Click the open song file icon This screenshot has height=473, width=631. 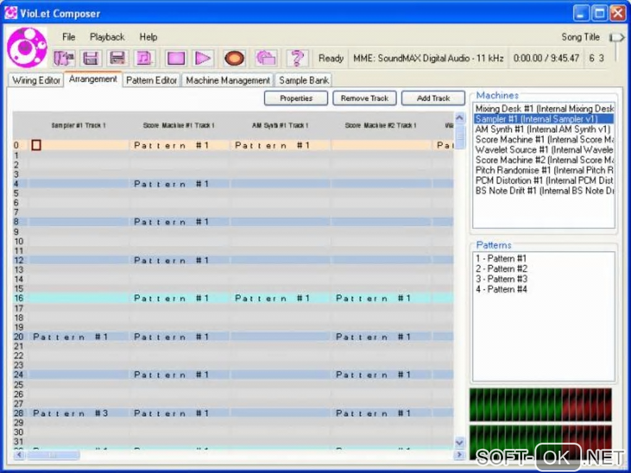pos(64,58)
